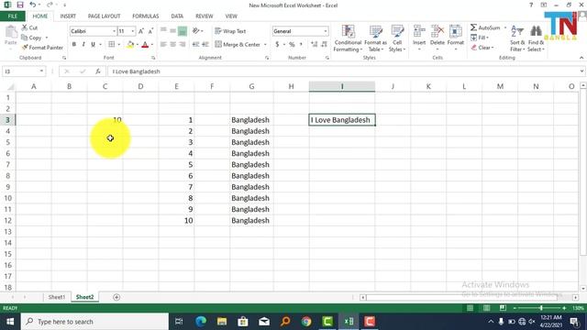Switch to the PAGE LAYOUT tab
The width and height of the screenshot is (587, 330).
104,16
